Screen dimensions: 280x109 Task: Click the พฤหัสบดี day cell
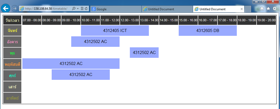coord(12,64)
